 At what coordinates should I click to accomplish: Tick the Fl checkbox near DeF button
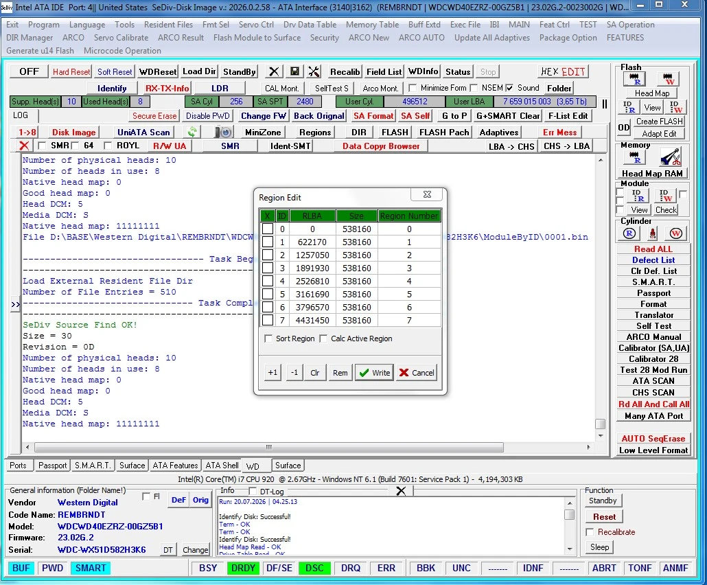pyautogui.click(x=146, y=496)
